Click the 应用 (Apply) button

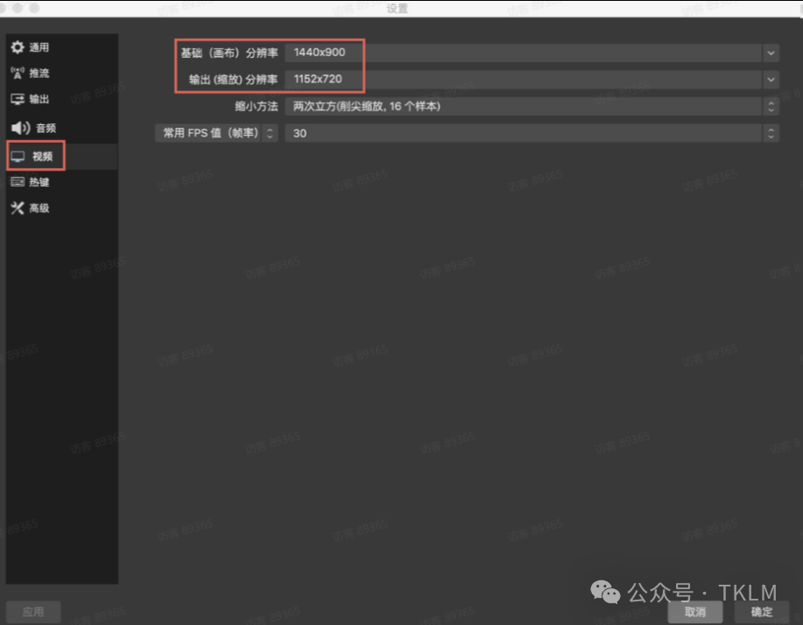(32, 611)
